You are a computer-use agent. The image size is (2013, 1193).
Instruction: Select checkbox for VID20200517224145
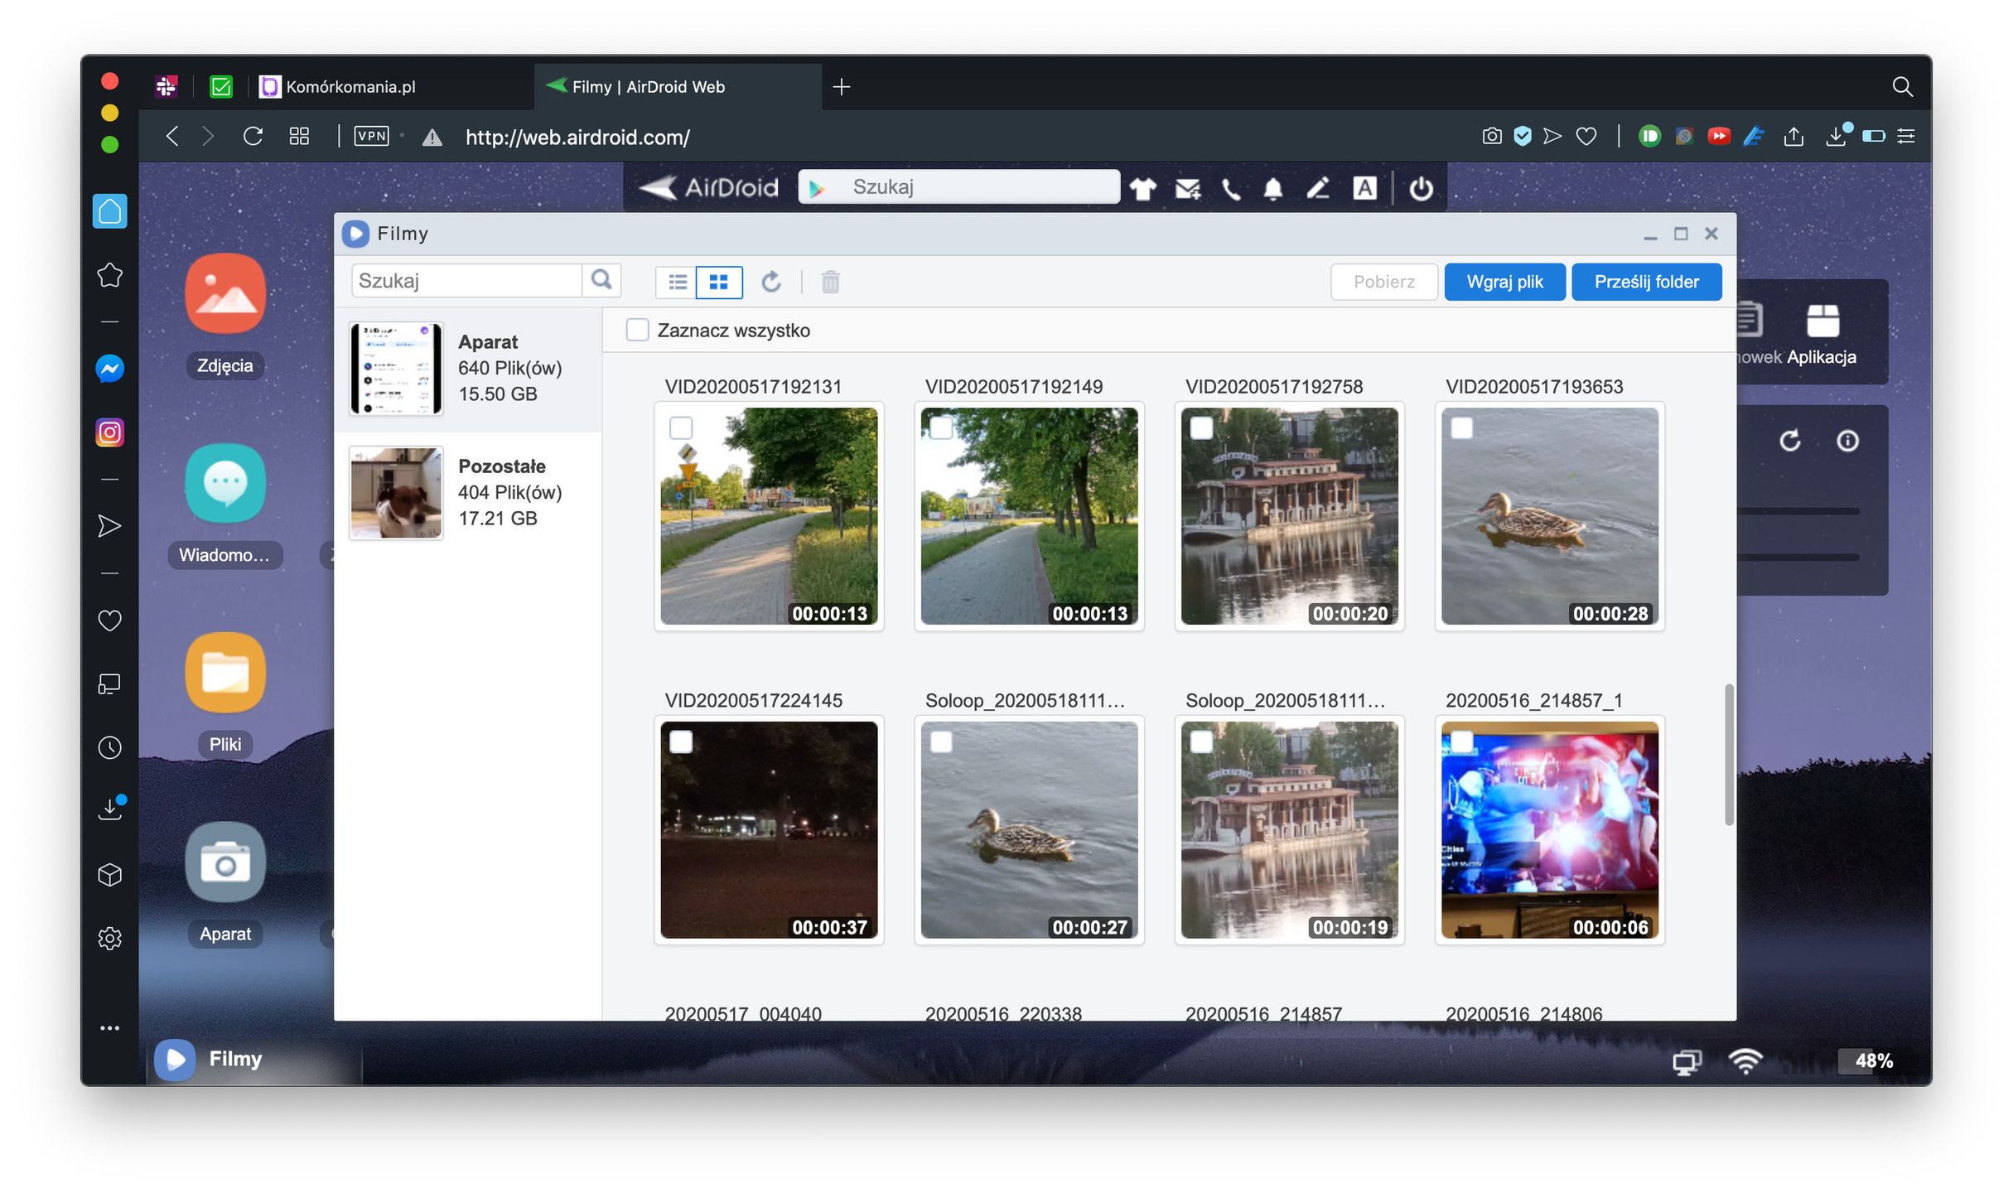[x=681, y=742]
